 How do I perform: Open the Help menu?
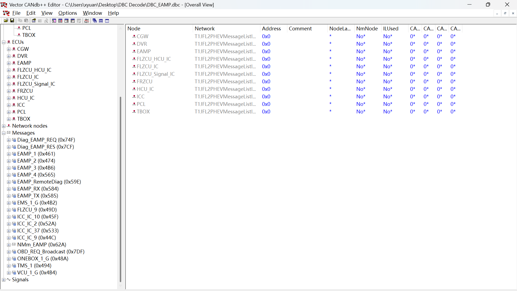[113, 13]
